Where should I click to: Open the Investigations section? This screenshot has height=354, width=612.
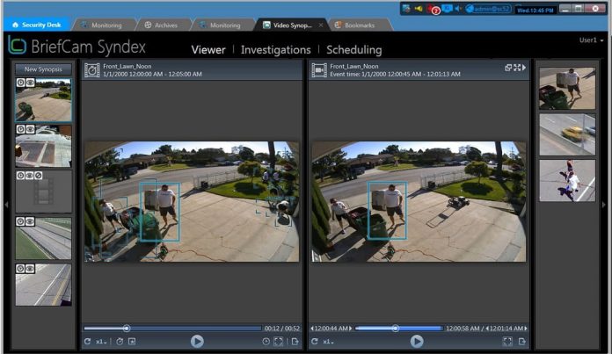pyautogui.click(x=275, y=50)
